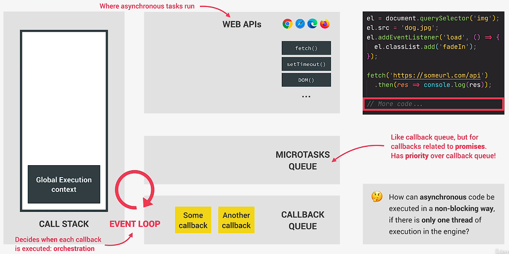Viewport: 509px width, 254px height.
Task: Click the Firefox browser icon
Action: coord(325,24)
